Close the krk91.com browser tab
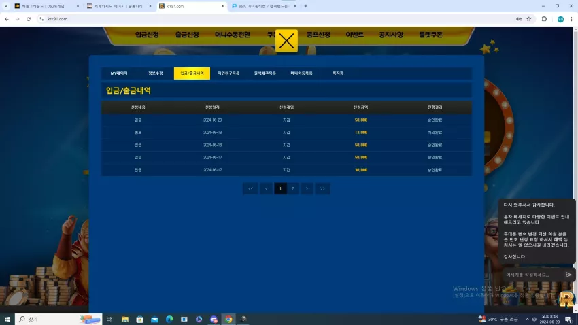Viewport: 578px width, 325px height. [222, 6]
